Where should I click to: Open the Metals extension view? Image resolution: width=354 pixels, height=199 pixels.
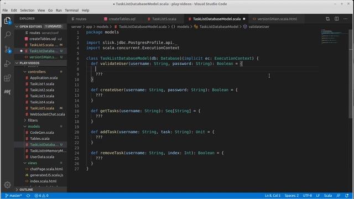click(7, 92)
